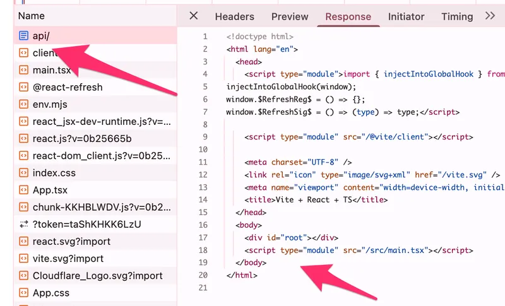Screen dimensions: 505x306
Task: Click the Name column header
Action: [32, 16]
